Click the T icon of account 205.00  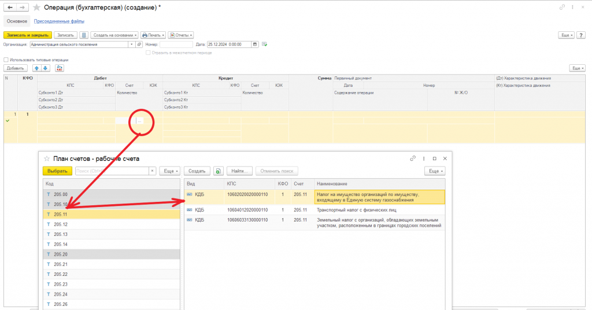[49, 194]
